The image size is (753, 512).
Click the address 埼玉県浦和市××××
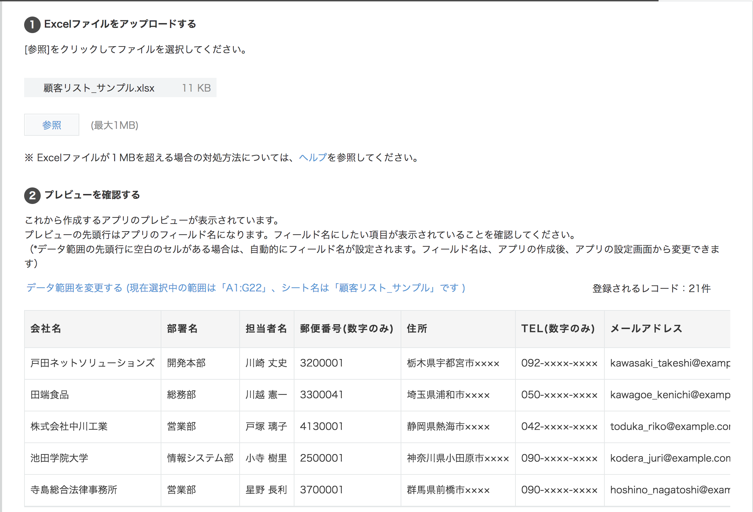tap(458, 395)
